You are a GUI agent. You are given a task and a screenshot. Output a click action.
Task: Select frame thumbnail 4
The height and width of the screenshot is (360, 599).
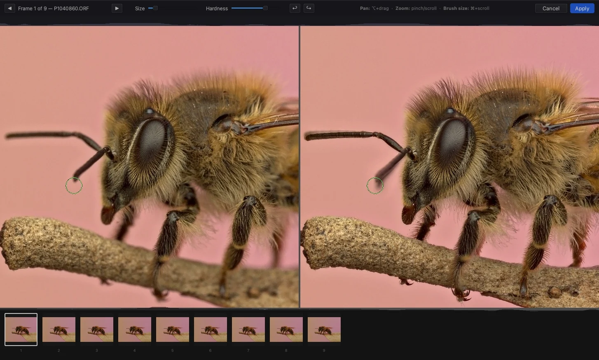(x=135, y=330)
